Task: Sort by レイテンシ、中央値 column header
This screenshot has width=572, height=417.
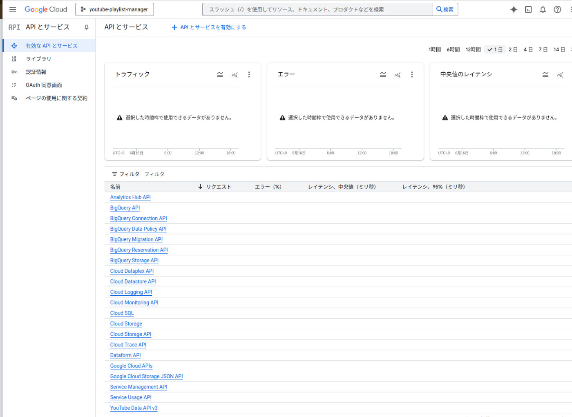Action: 342,187
